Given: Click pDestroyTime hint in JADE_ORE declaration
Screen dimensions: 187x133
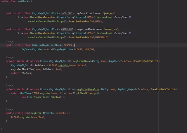Looking at the screenshot, I should coord(120,17).
